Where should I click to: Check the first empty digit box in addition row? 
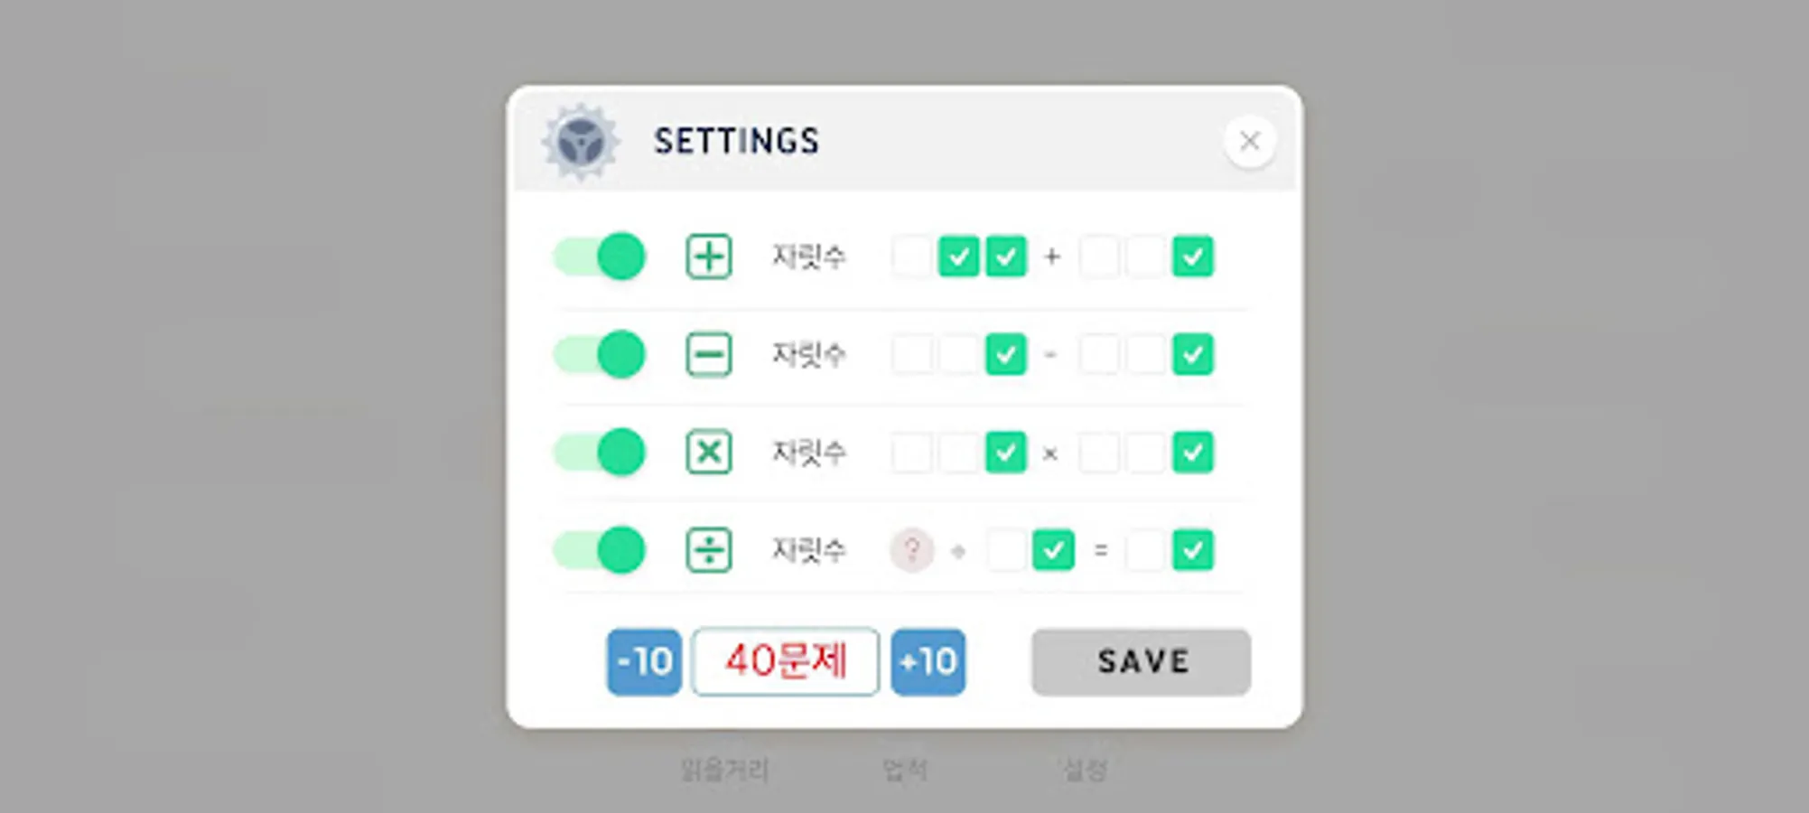(x=911, y=257)
